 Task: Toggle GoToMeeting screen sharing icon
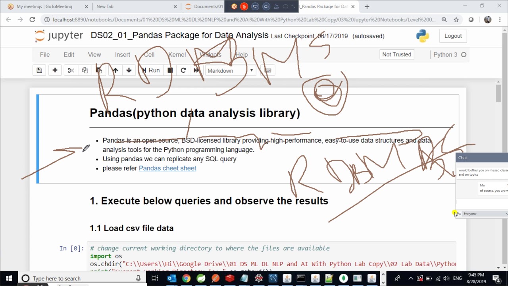coord(255,6)
